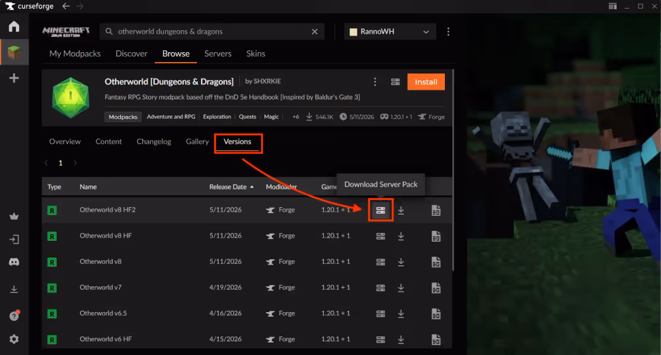Open the Discord icon in sidebar
Viewport: 661px width, 355px height.
point(14,262)
